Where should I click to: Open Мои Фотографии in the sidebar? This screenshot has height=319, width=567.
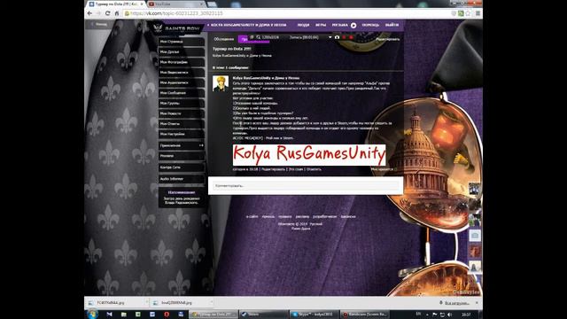click(x=182, y=62)
